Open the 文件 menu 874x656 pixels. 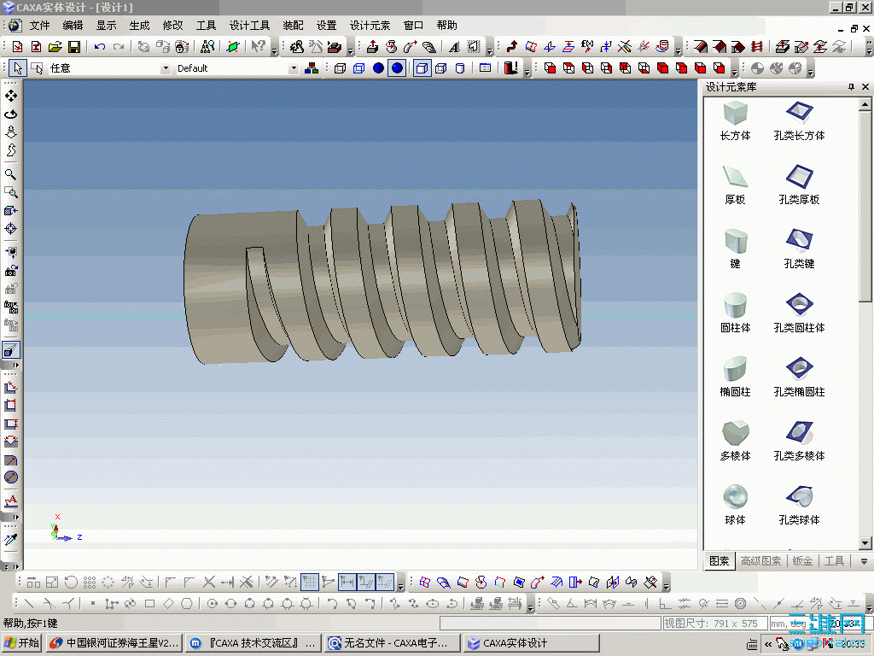pos(39,26)
